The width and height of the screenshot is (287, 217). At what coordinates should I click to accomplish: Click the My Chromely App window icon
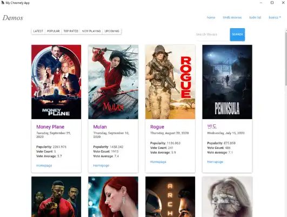point(3,3)
